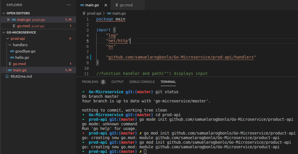Switch to the Output panel tab
Viewport: 298px width, 154px height.
click(x=117, y=82)
